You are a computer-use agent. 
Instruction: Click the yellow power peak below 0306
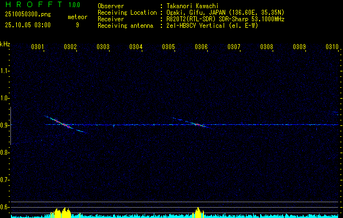pos(198,213)
